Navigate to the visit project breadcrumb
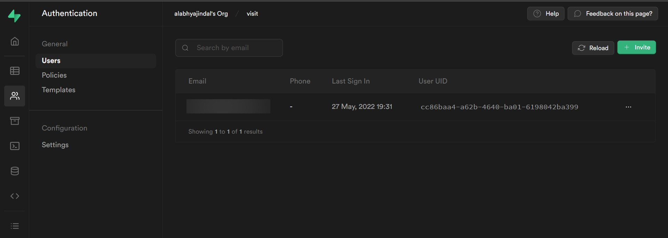The image size is (668, 238). pos(252,14)
